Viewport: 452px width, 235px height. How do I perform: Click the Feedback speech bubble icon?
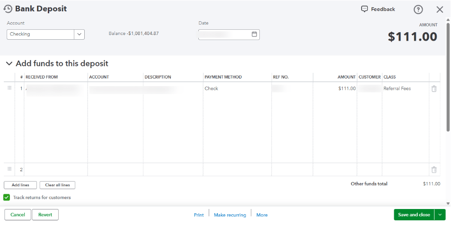pyautogui.click(x=364, y=9)
